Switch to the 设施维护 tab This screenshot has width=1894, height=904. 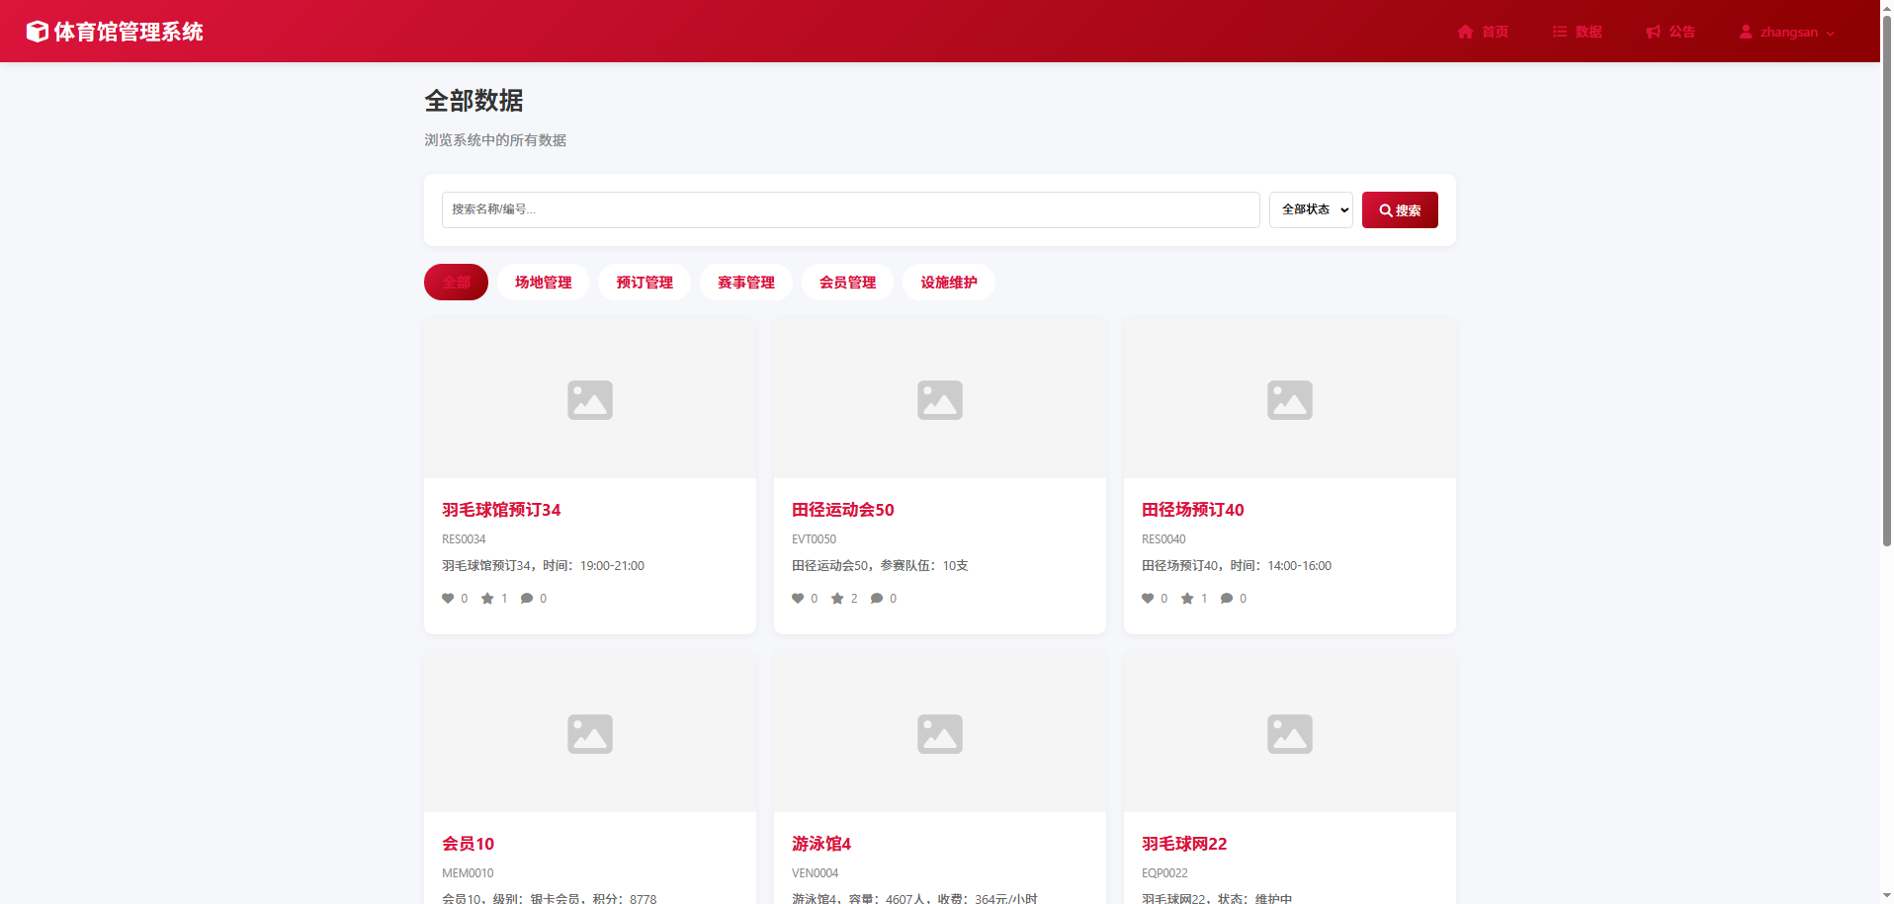tap(949, 283)
